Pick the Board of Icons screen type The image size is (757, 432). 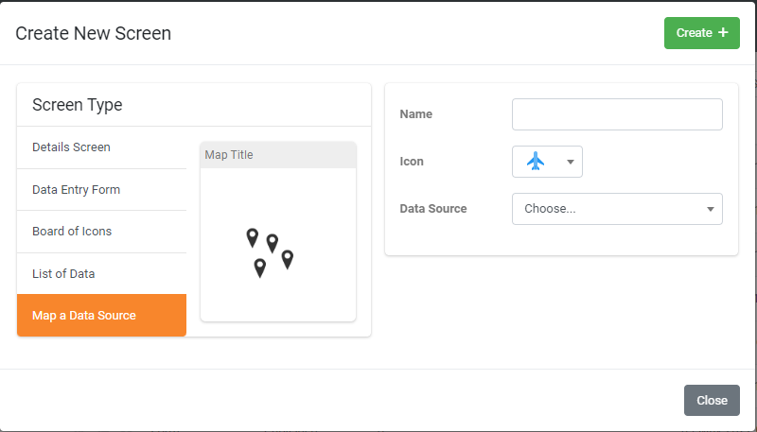[x=101, y=232]
